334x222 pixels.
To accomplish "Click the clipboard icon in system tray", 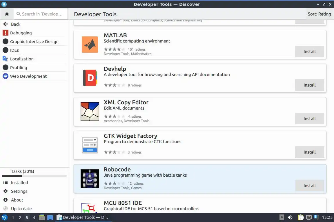I will (x=301, y=217).
